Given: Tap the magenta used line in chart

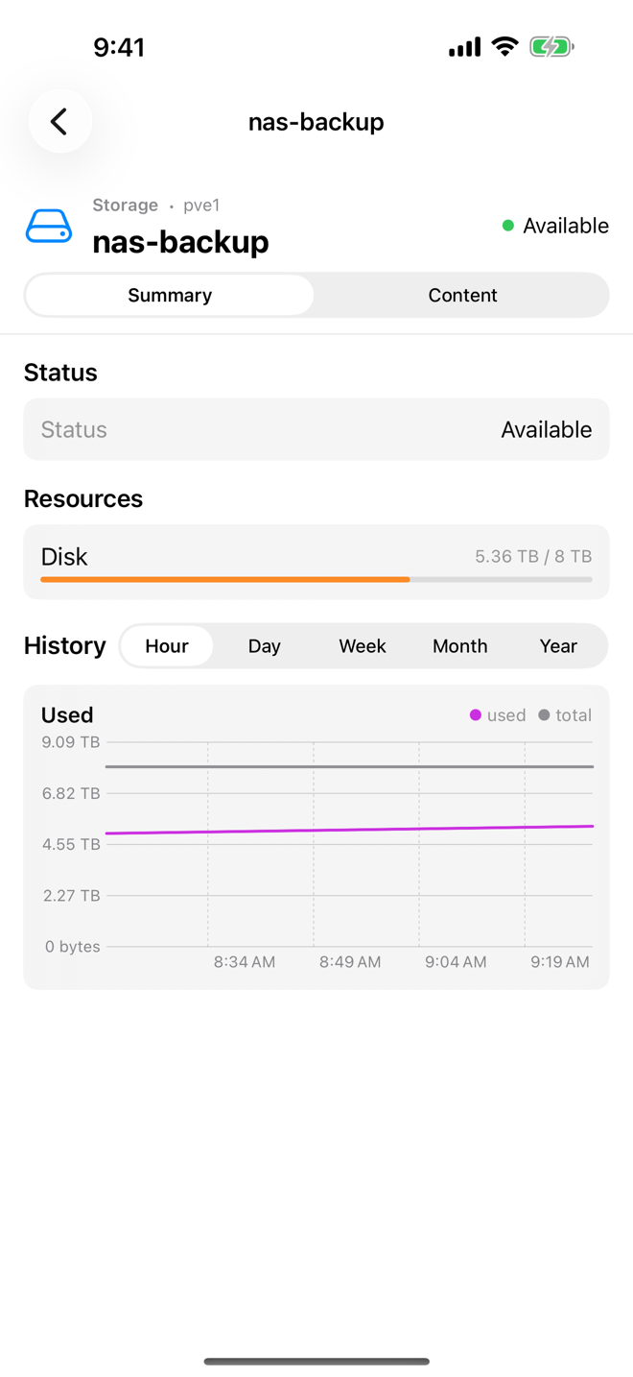Looking at the screenshot, I should [349, 830].
